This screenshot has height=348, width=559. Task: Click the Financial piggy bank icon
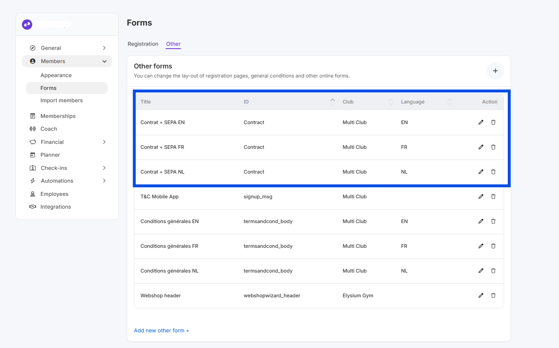tap(33, 142)
